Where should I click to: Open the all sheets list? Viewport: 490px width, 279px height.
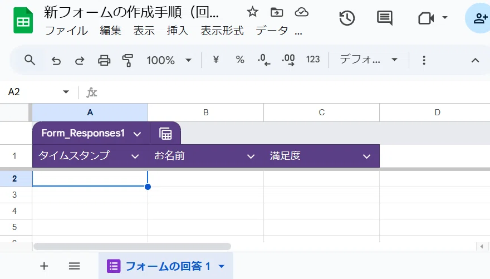75,266
